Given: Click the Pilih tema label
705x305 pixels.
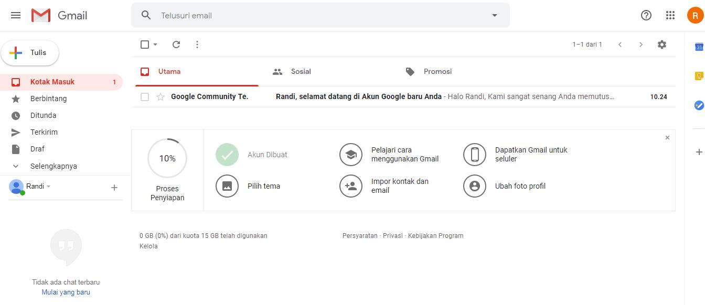Looking at the screenshot, I should pyautogui.click(x=264, y=186).
